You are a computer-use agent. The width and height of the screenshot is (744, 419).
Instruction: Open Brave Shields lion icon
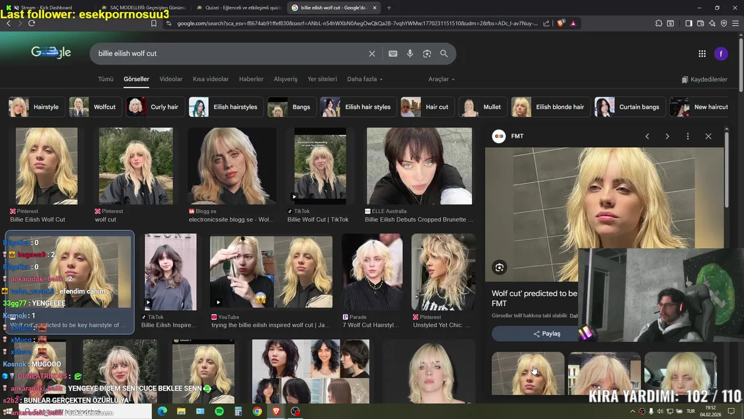click(561, 23)
